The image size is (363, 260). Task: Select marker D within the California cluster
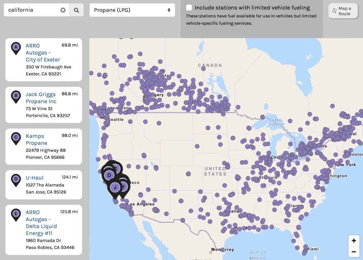[x=108, y=174]
